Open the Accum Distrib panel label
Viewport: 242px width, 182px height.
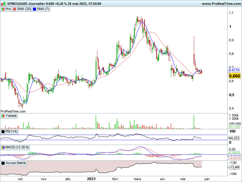pos(16,163)
